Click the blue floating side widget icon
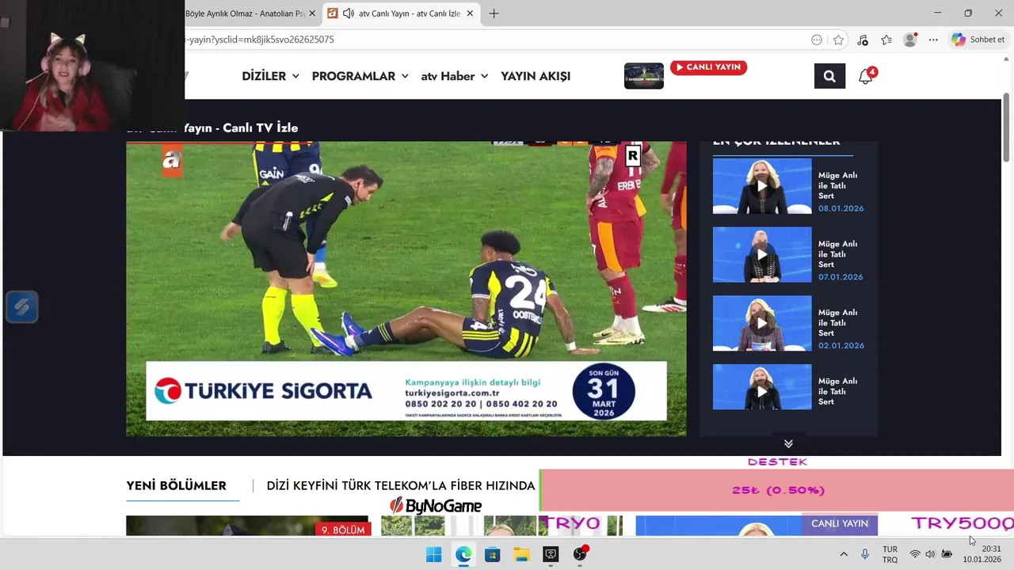1014x570 pixels. [21, 307]
